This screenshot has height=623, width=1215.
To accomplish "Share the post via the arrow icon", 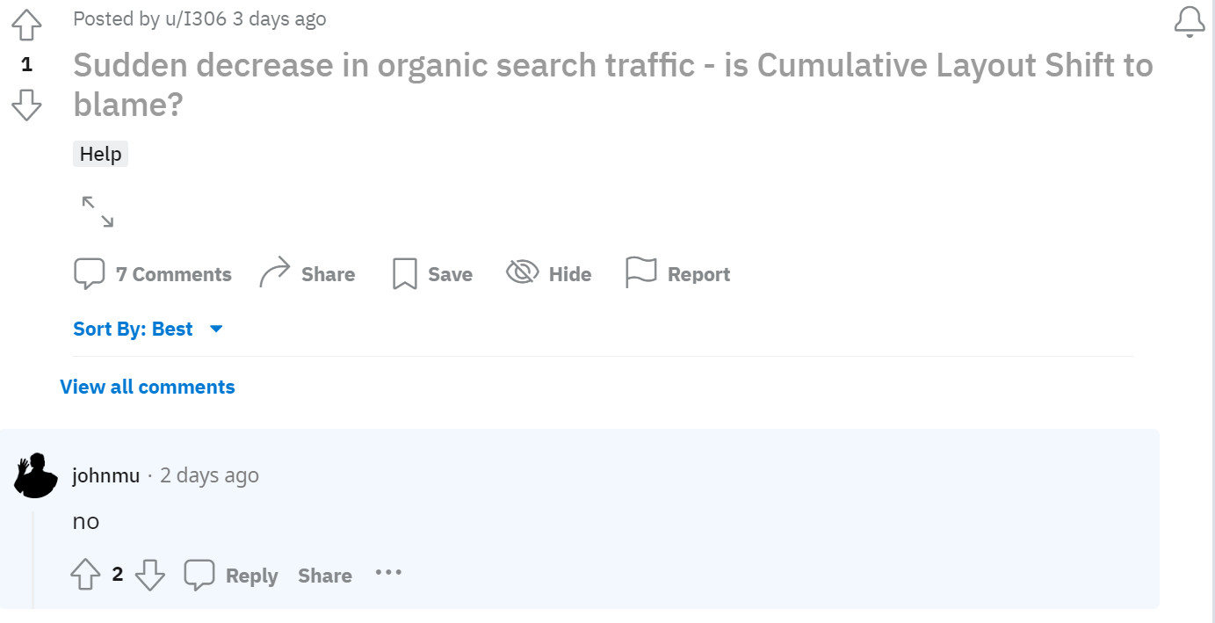I will click(x=274, y=271).
